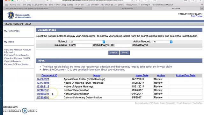This screenshot has width=204, height=115.
Task: Open document 124662321
Action: point(43,79)
